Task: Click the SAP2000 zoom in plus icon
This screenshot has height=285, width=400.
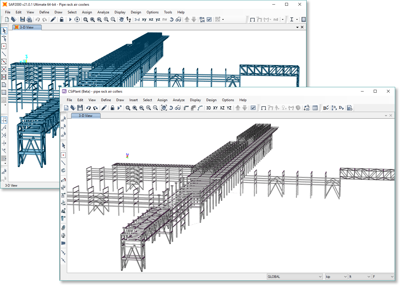Action: (106, 19)
